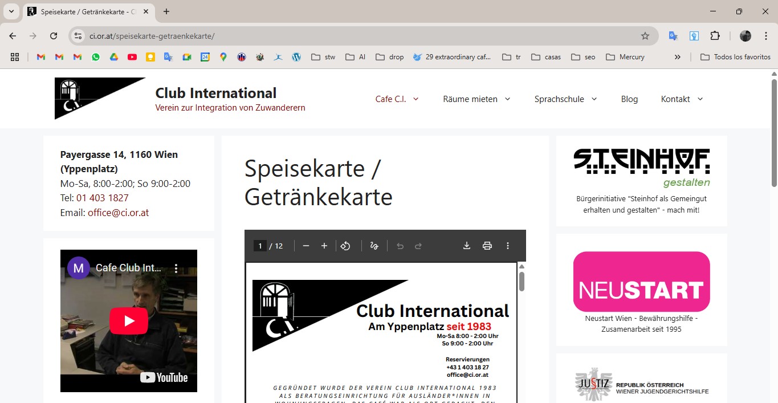Open the Chrome extensions puzzle icon
The height and width of the screenshot is (403, 778).
(715, 36)
